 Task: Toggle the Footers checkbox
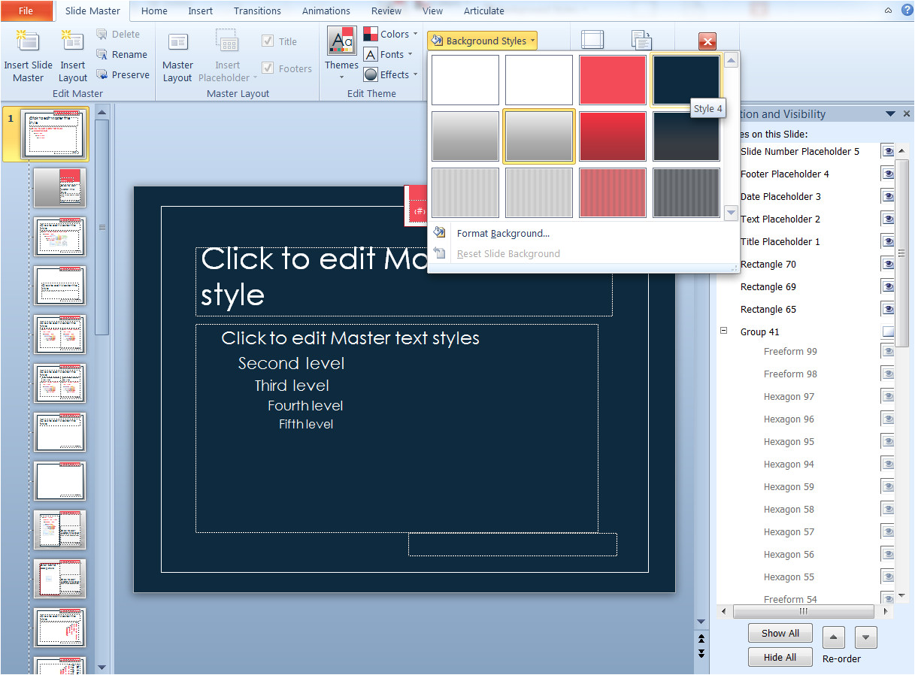pos(268,68)
